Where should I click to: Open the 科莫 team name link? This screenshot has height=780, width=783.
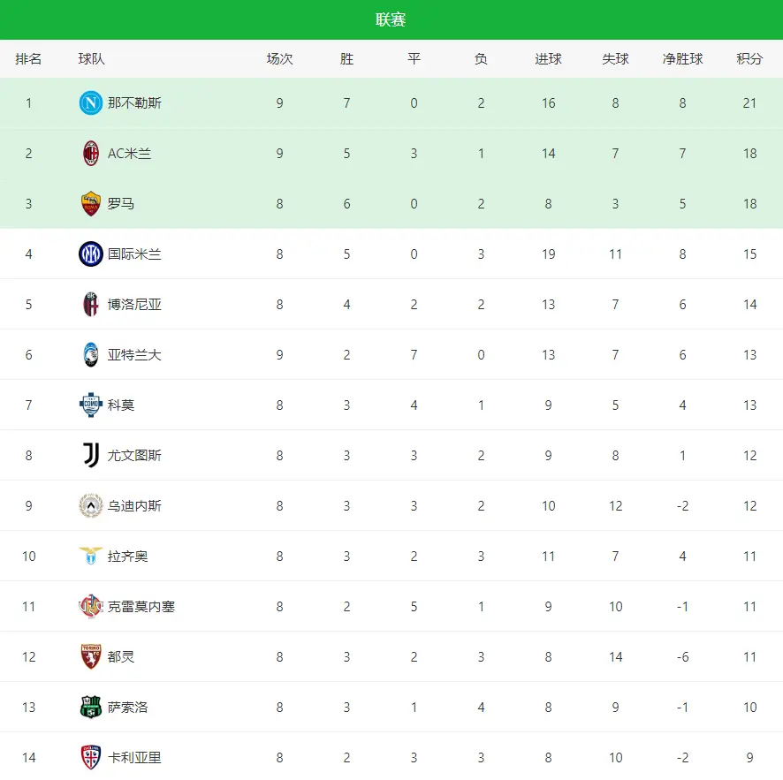click(121, 405)
